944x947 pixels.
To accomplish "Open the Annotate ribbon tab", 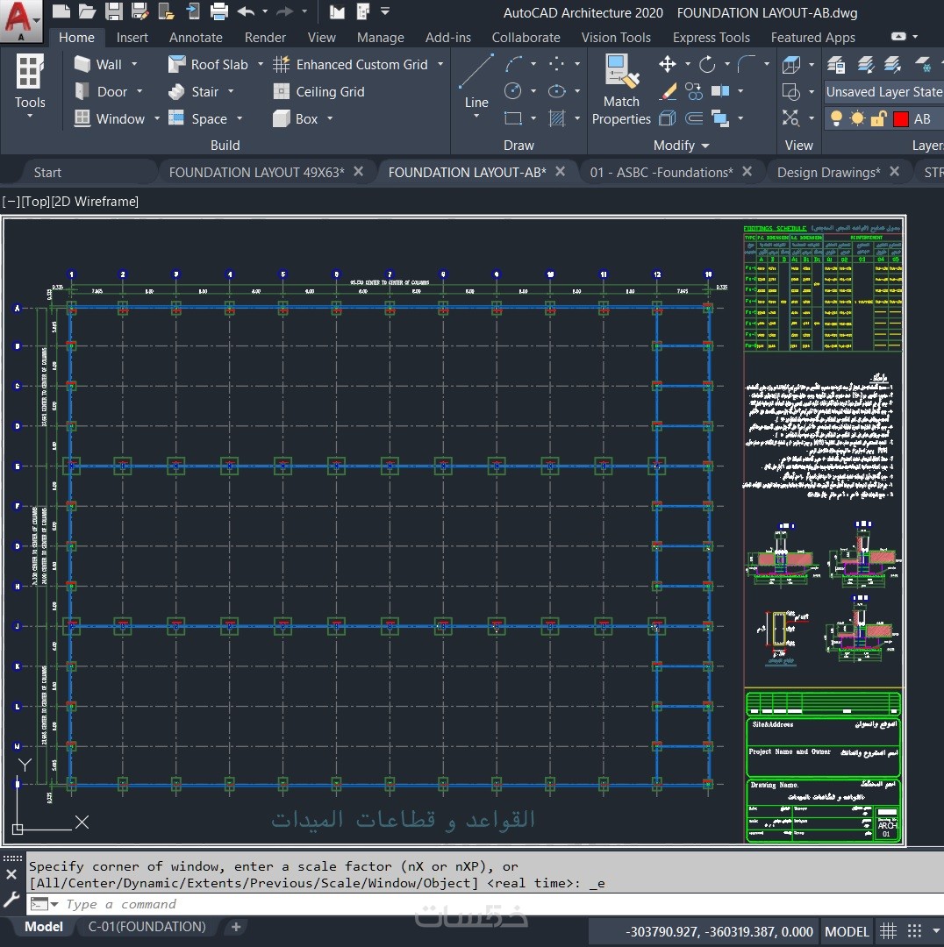I will (196, 38).
